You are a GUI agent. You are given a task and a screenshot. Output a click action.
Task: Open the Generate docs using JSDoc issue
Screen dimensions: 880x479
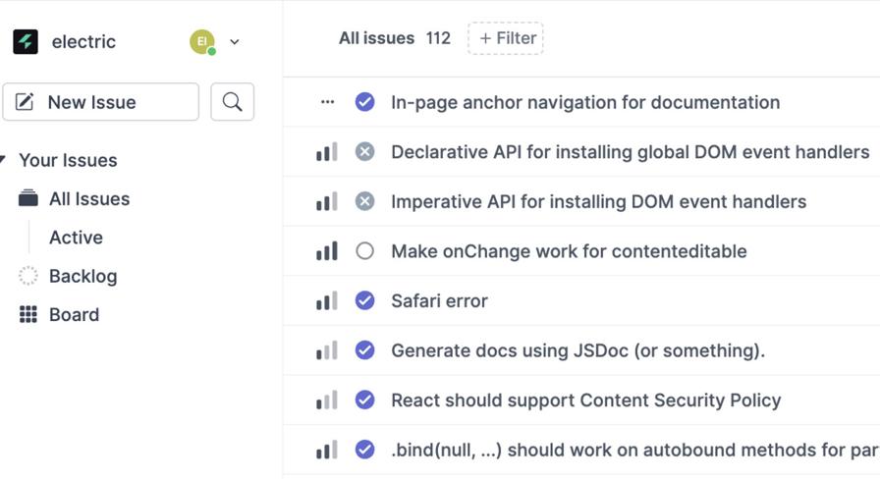(x=577, y=350)
